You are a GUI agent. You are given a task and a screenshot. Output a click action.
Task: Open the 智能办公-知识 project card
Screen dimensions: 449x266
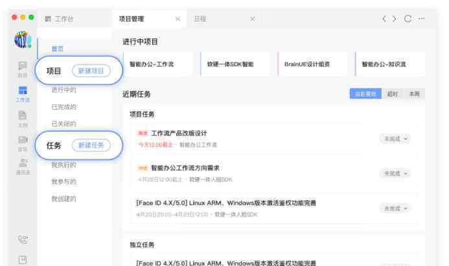[390, 64]
